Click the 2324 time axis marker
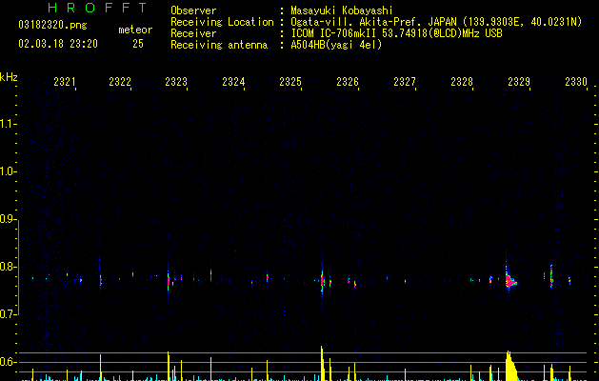Viewport: 599px width, 381px height. point(233,81)
